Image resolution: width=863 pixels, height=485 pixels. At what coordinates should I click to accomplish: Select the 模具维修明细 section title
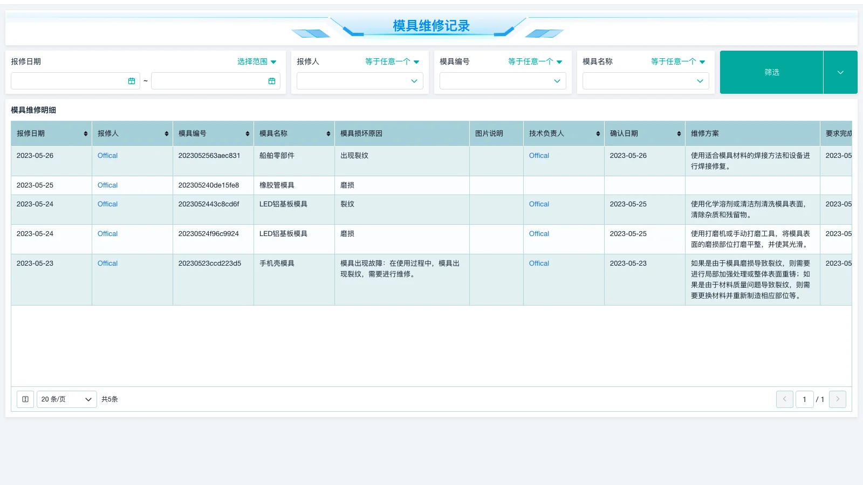pos(34,110)
